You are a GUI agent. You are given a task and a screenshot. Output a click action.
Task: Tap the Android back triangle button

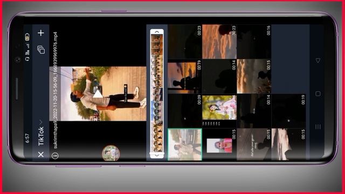[318, 60]
